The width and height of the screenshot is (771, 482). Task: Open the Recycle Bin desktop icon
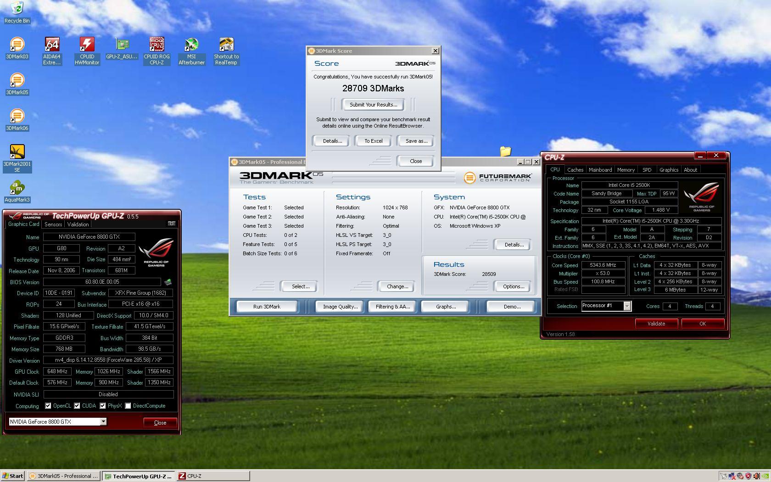tap(17, 12)
